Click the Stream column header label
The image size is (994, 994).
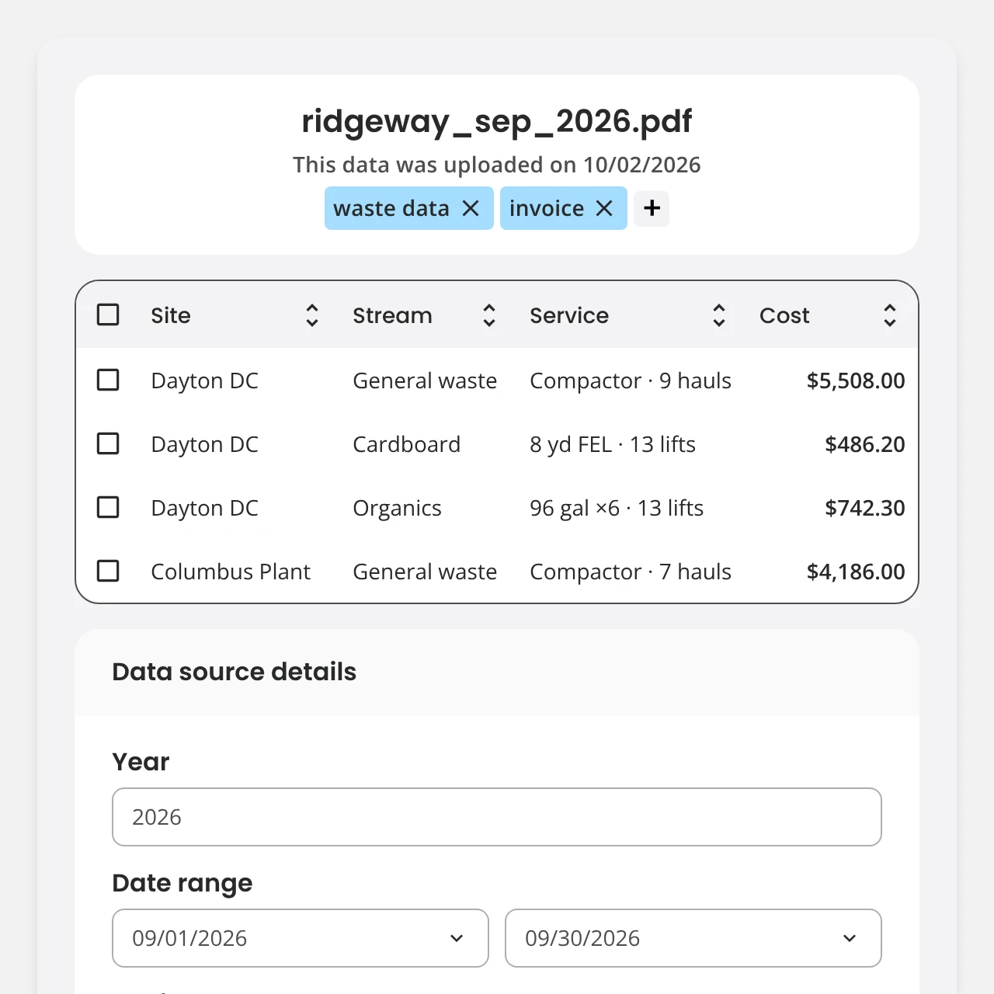click(x=392, y=315)
